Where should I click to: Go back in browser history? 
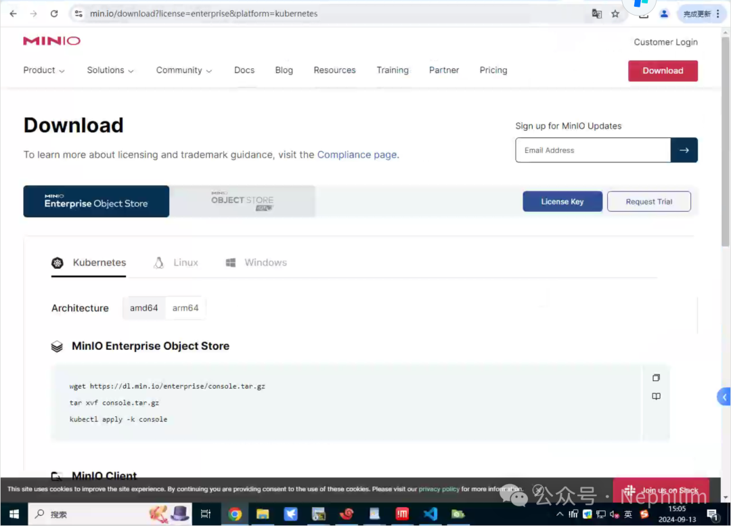(x=13, y=14)
